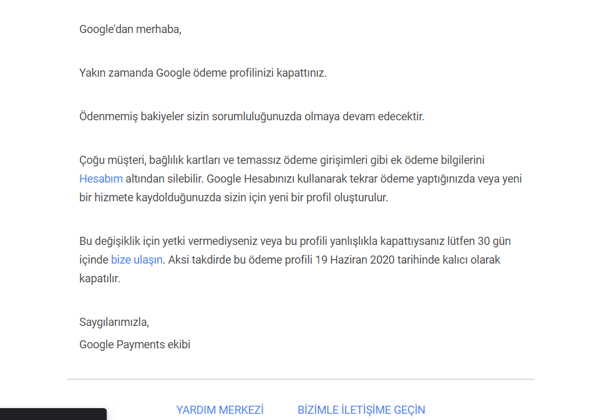Click the line 'bir hizmete kaydolduğunuzda'
594x420 pixels.
point(233,198)
